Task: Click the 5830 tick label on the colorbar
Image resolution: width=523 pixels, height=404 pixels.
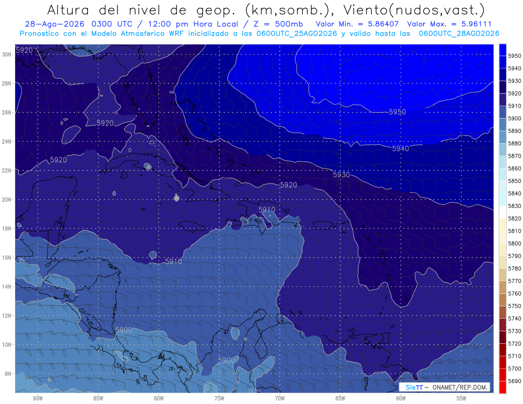Action: tap(515, 206)
